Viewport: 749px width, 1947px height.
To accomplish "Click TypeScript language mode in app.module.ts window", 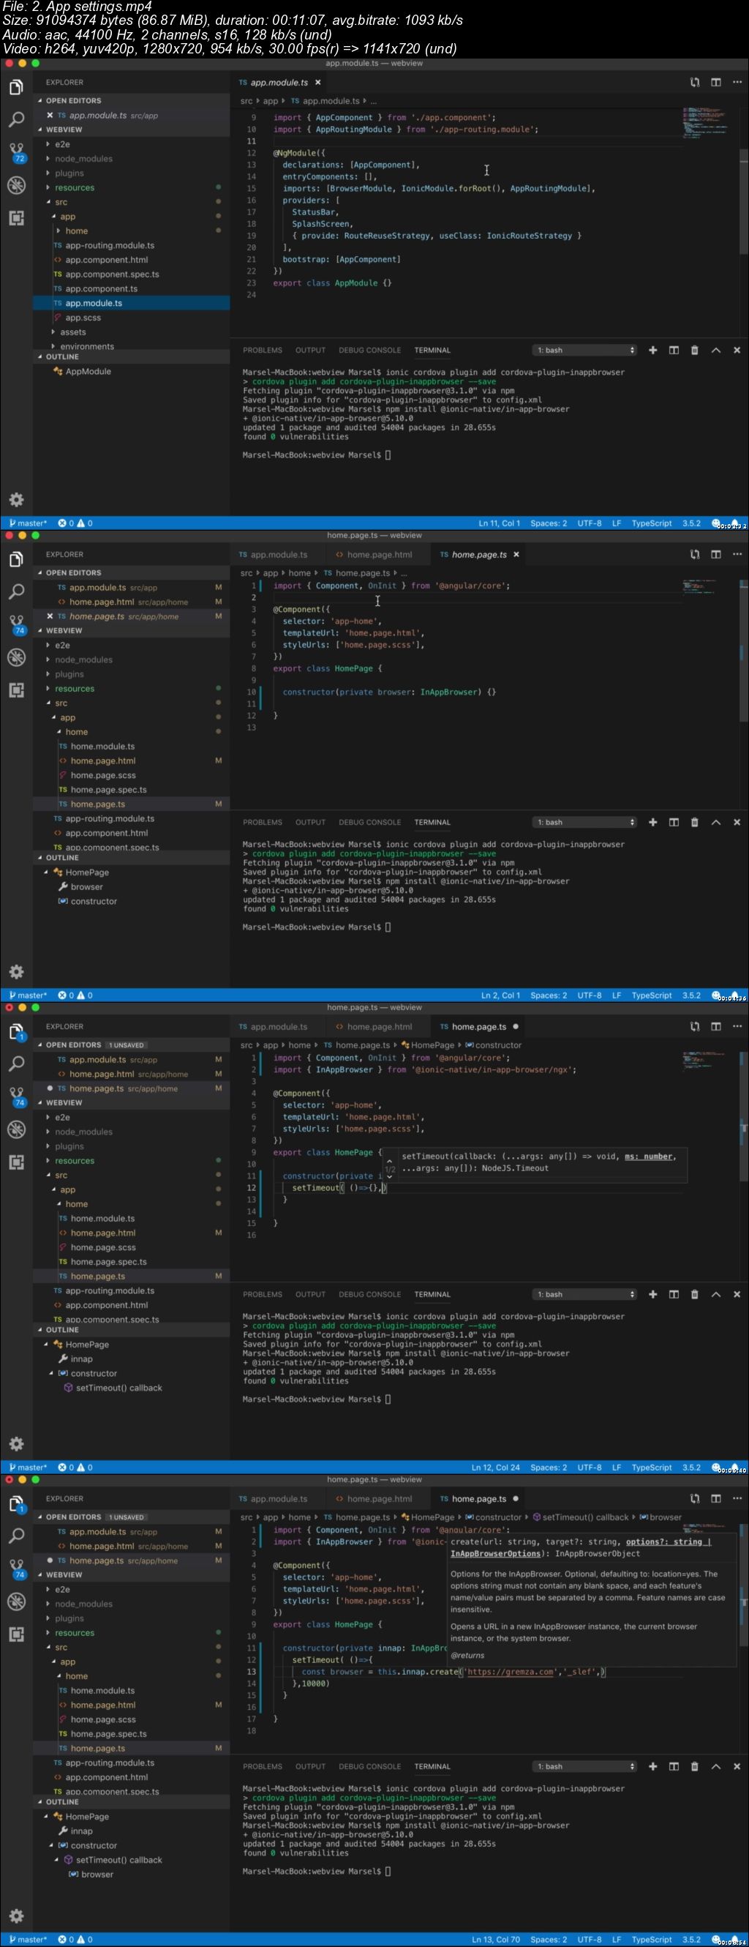I will coord(652,523).
